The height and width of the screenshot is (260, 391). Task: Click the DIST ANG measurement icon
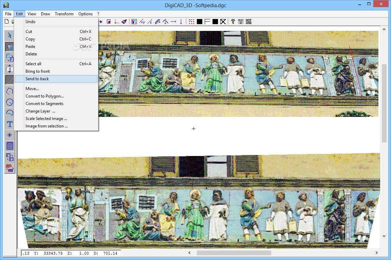(249, 22)
